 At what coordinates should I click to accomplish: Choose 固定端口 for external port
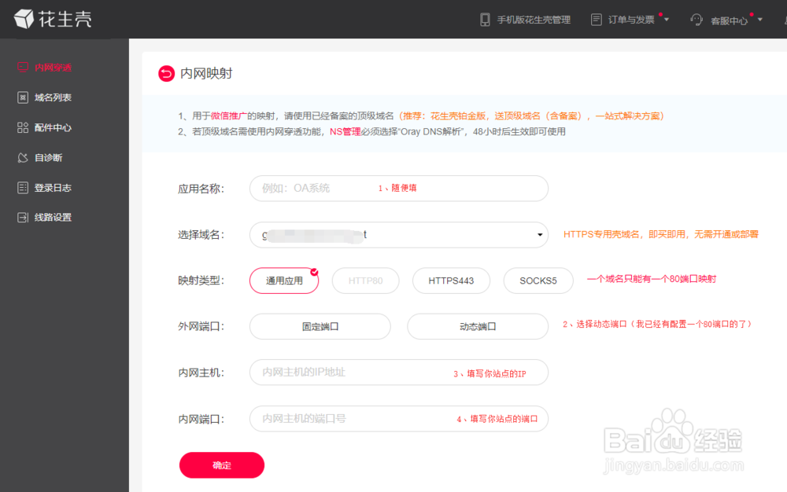[320, 327]
